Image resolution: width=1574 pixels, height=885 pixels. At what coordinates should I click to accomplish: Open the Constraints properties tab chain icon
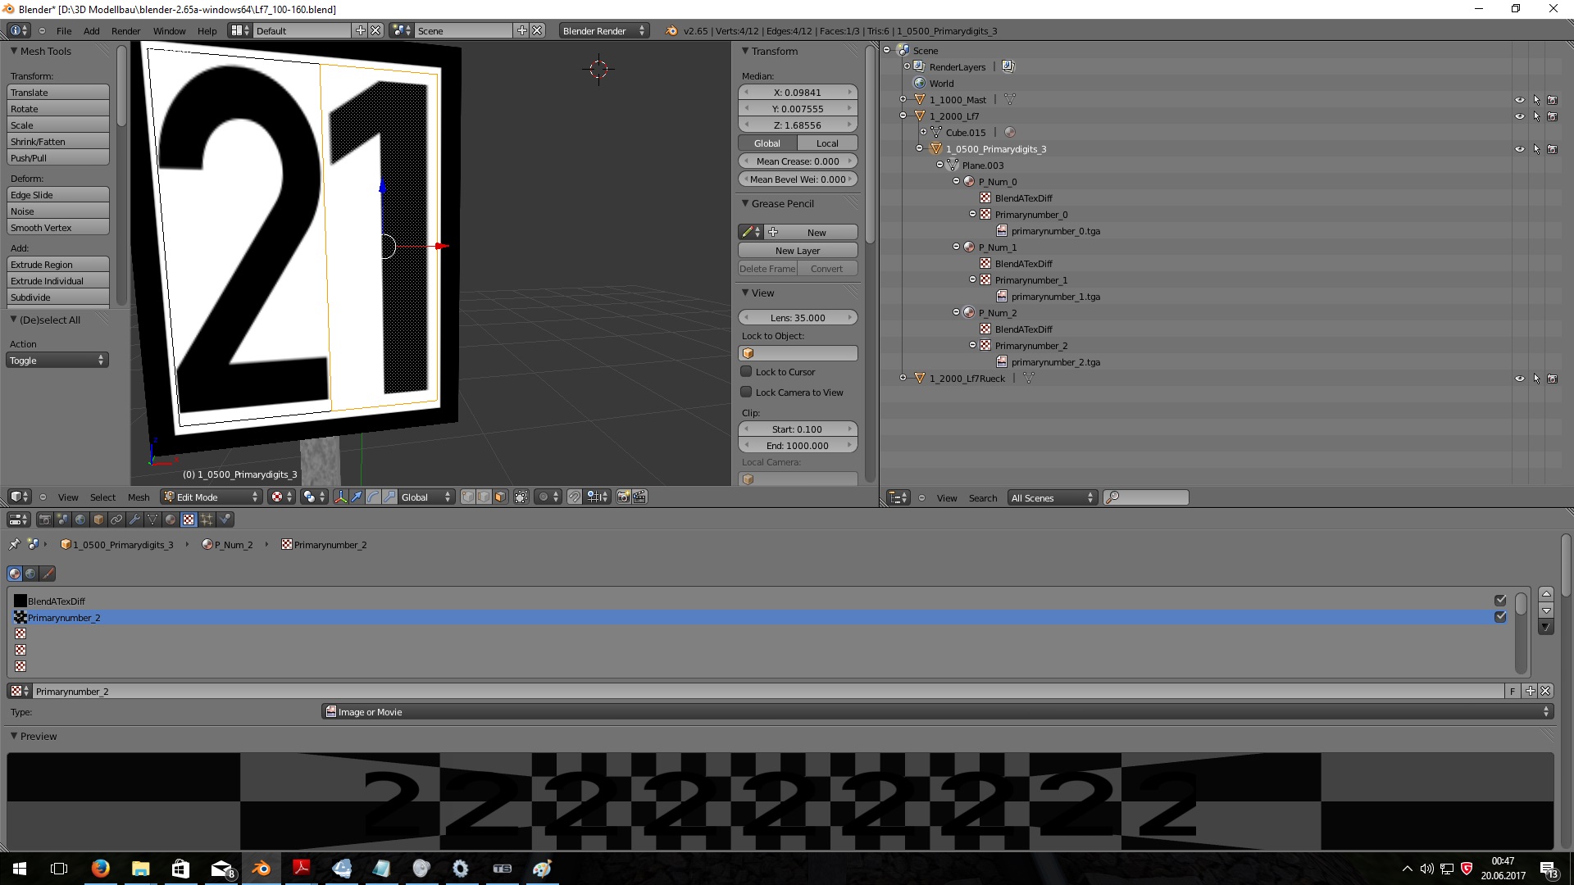tap(116, 520)
